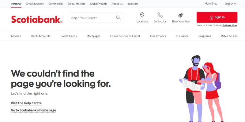
Task: Select the Personal tab
Action: click(x=16, y=4)
